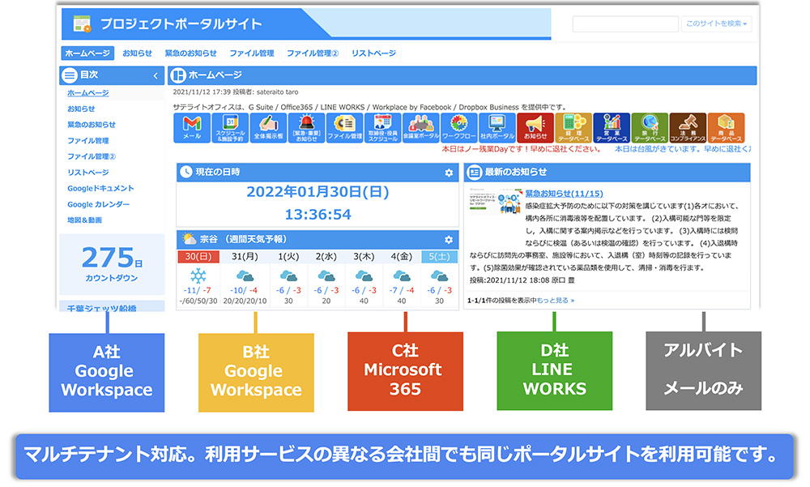Screen dimensions: 810x487
Task: Click the A社 Google Workspace box
Action: pyautogui.click(x=106, y=372)
